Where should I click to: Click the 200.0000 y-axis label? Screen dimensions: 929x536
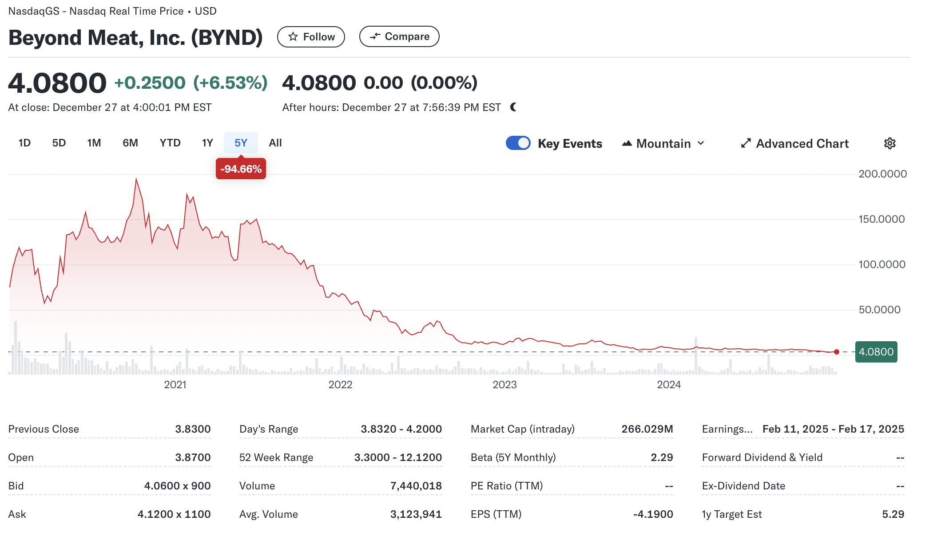click(x=882, y=174)
